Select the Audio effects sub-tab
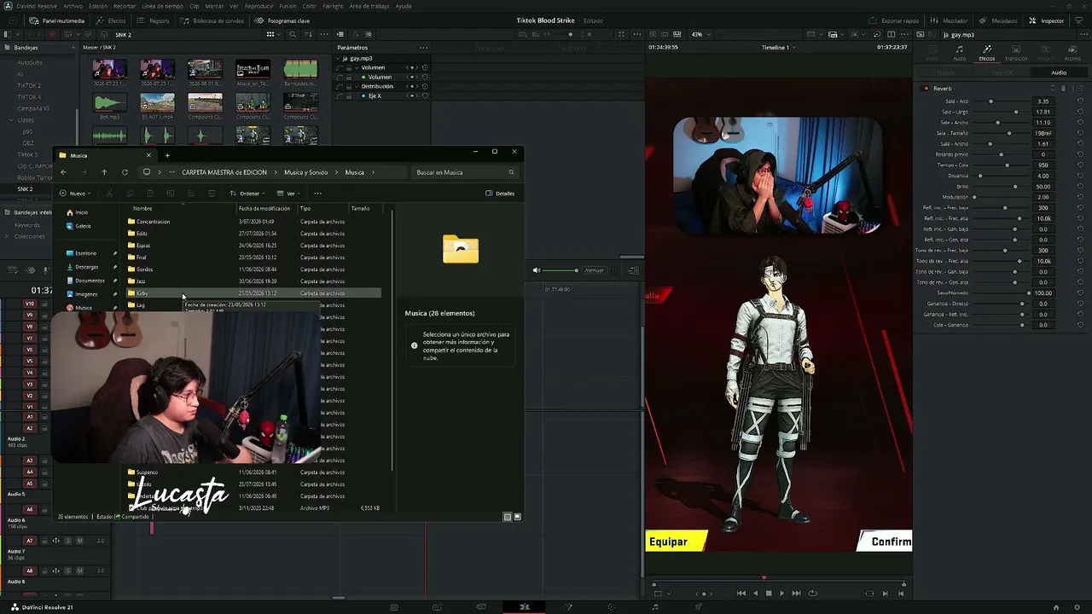The height and width of the screenshot is (614, 1092). (1059, 72)
